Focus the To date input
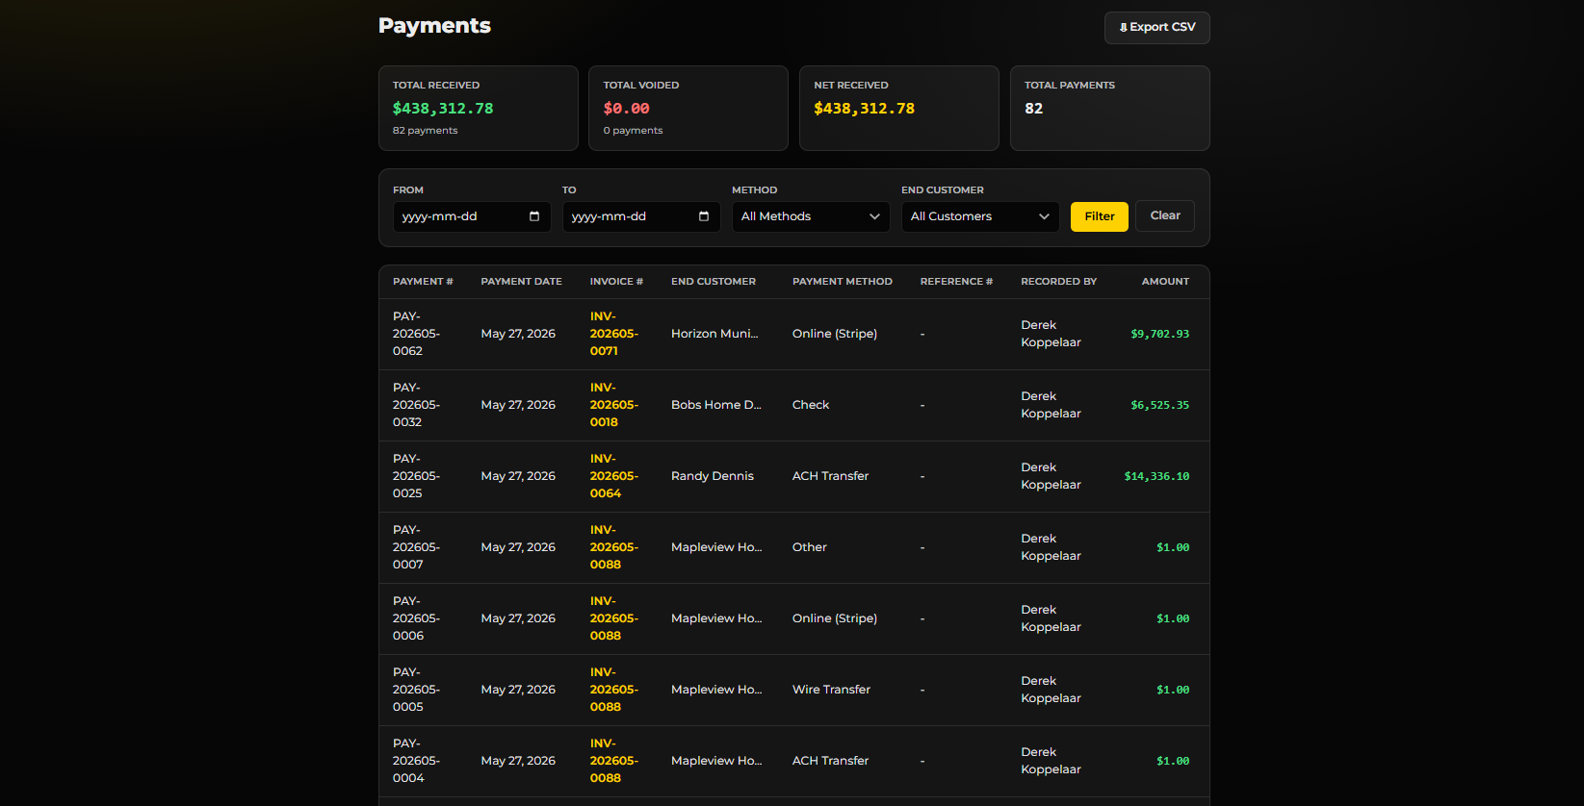 pyautogui.click(x=641, y=216)
